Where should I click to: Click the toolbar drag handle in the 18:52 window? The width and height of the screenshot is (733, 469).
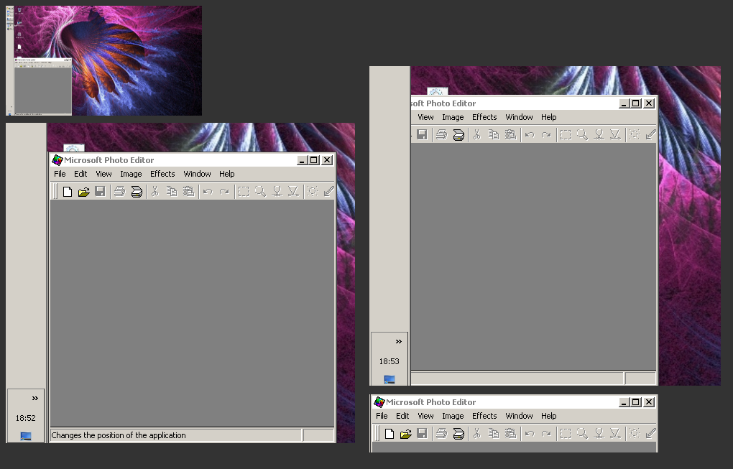coord(55,192)
